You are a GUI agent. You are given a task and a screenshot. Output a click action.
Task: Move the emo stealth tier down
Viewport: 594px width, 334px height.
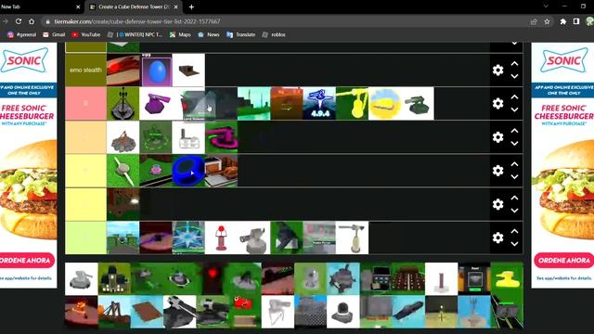pyautogui.click(x=514, y=76)
